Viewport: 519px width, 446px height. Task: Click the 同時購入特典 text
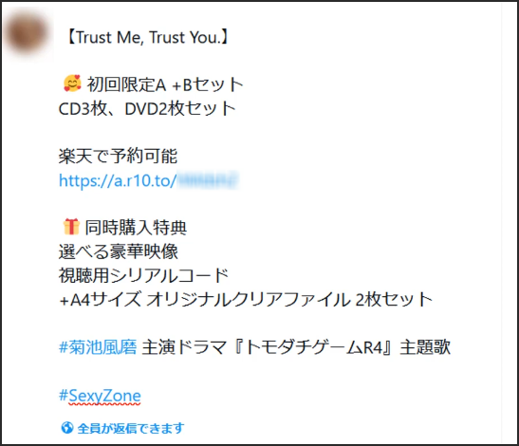(x=136, y=228)
